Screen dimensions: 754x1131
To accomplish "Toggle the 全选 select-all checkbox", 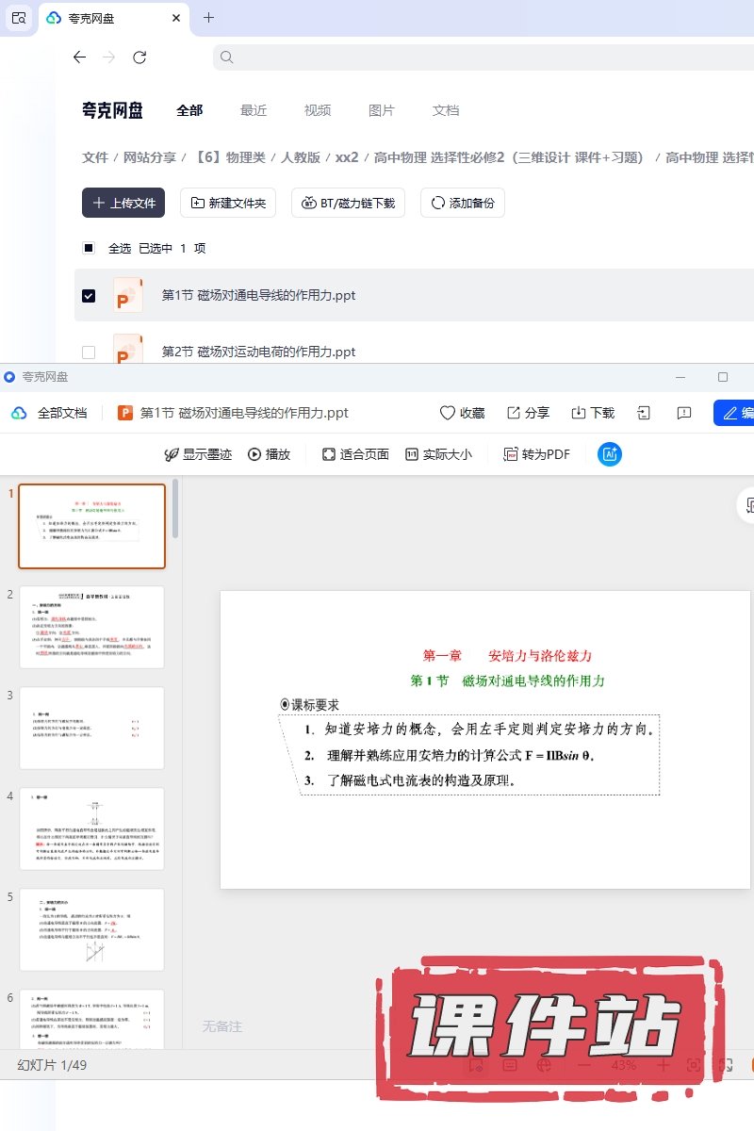I will 89,248.
